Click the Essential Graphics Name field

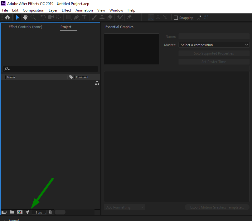coord(214,36)
